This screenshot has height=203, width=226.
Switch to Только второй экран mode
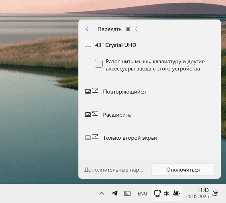150,138
